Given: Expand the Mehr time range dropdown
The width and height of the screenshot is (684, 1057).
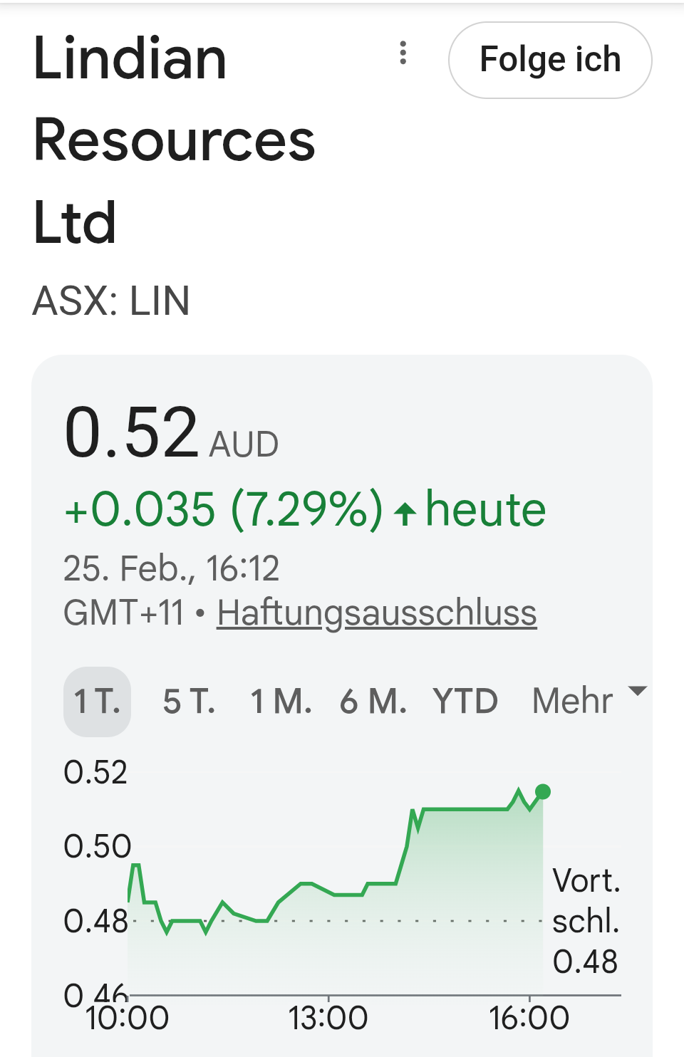Looking at the screenshot, I should coord(573,702).
